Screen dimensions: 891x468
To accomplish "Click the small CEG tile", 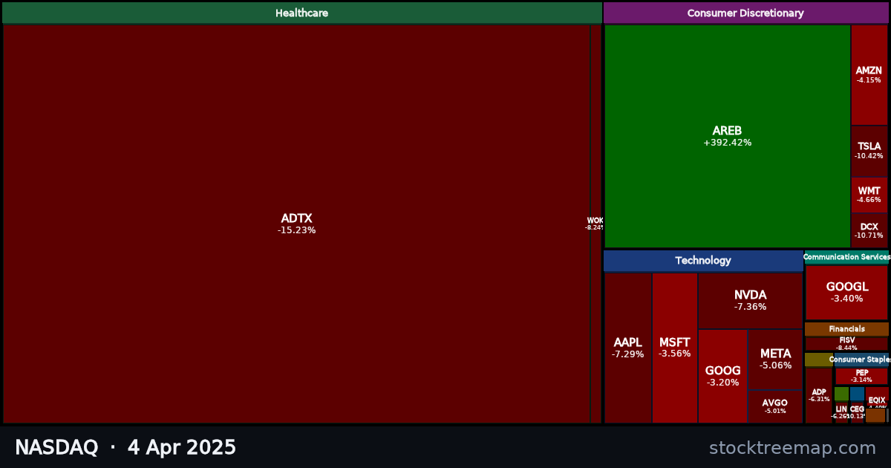I will coord(857,412).
